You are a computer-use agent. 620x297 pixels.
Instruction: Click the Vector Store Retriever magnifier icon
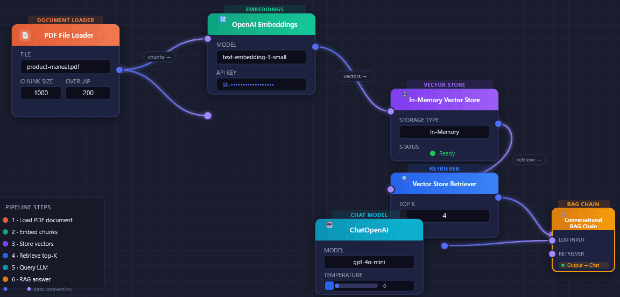pyautogui.click(x=405, y=178)
